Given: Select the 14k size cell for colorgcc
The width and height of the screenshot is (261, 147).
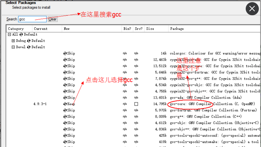Looking at the screenshot, I should pyautogui.click(x=163, y=53).
